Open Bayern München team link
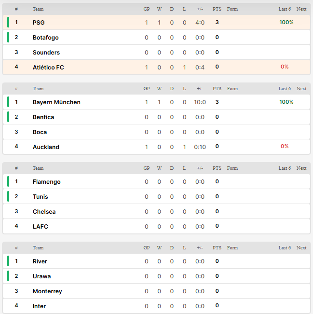Viewport: 313px width, 314px height. 56,102
